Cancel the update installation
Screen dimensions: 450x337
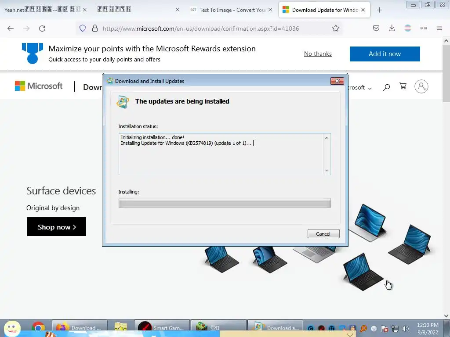pos(323,234)
